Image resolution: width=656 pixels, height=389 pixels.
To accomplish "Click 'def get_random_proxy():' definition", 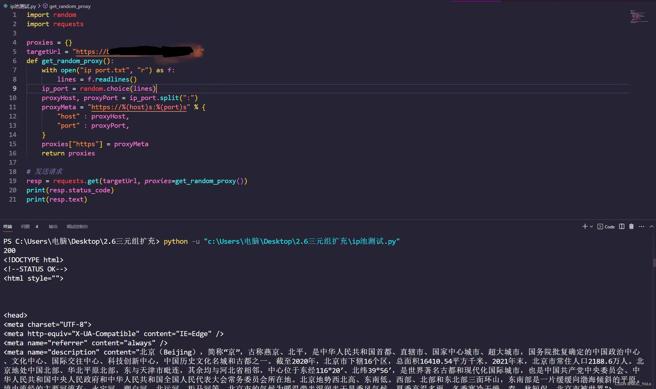I will [70, 61].
